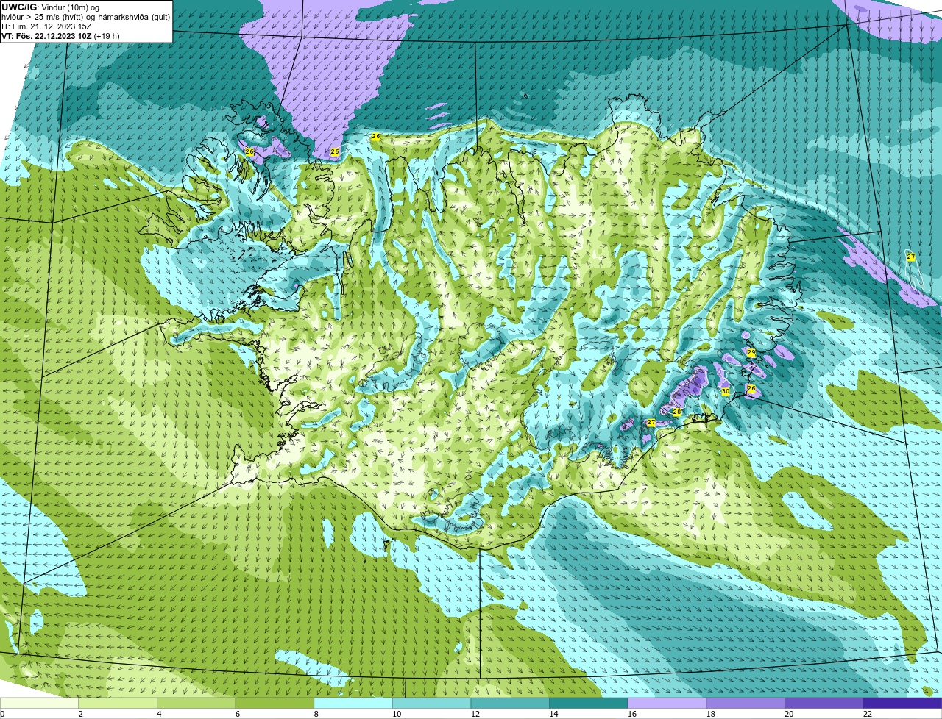Image resolution: width=942 pixels, height=719 pixels.
Task: Click the color scale tick label 8
Action: coord(316,714)
